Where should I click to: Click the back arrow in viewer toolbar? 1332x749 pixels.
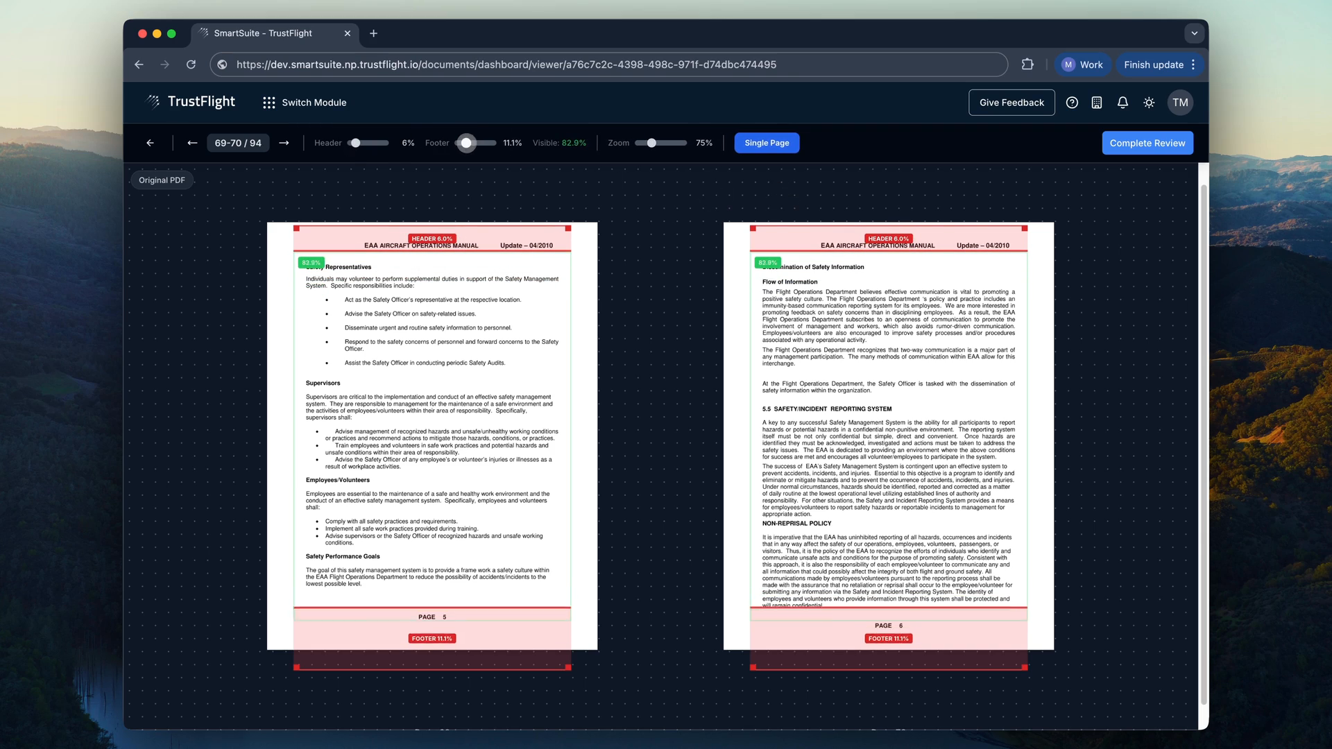pos(150,143)
